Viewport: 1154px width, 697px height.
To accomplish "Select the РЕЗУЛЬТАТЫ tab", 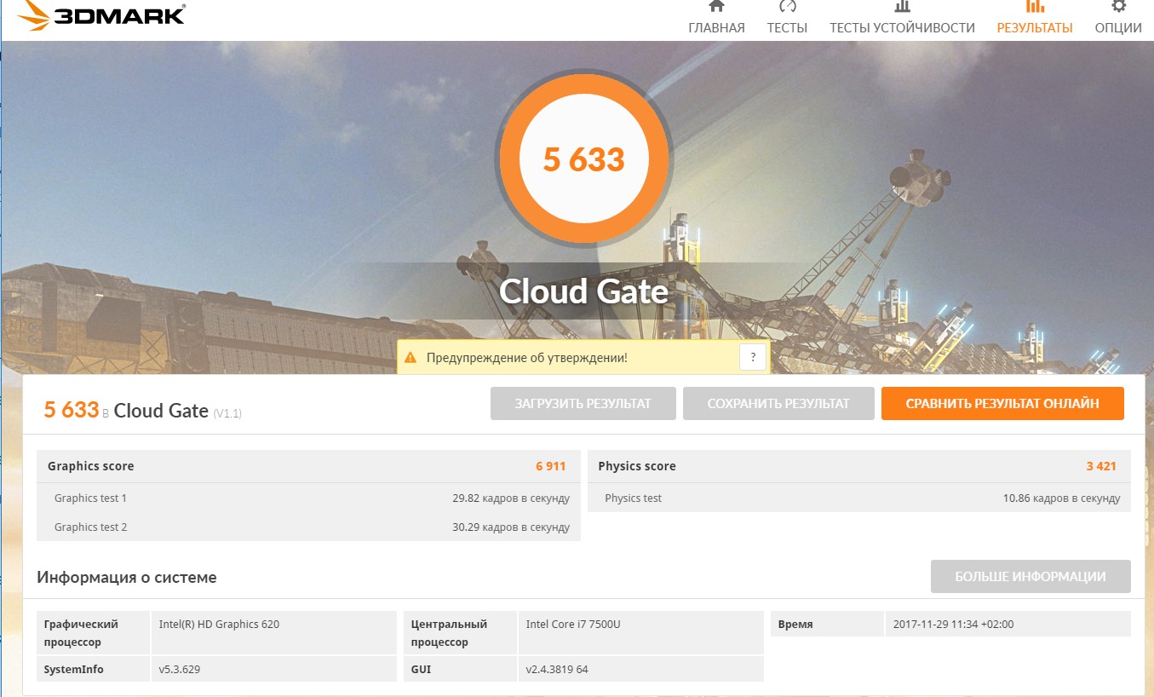I will coord(1035,27).
